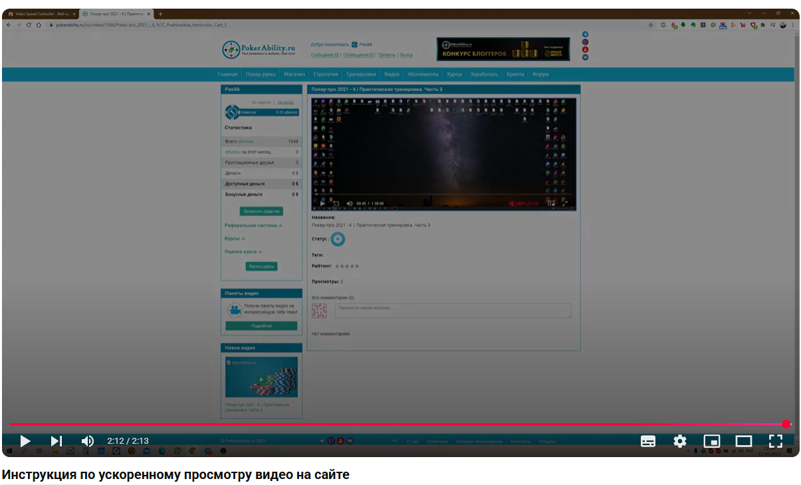Open the Тренировки menu item
The width and height of the screenshot is (801, 485).
361,74
